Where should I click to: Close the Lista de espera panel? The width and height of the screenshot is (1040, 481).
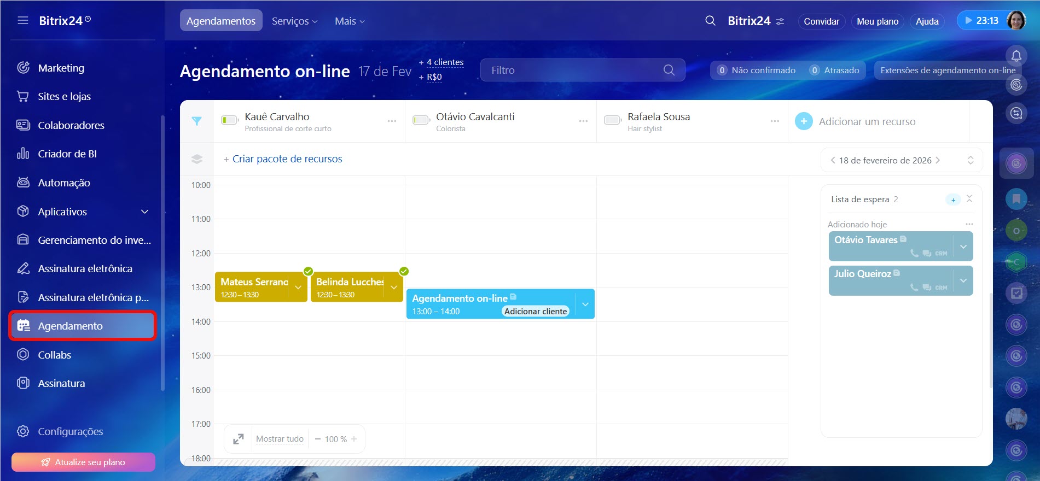(x=969, y=199)
